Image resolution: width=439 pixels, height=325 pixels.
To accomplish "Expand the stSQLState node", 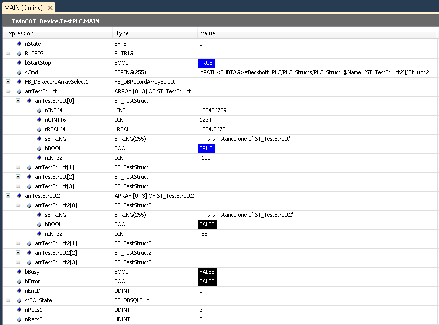I will 8,300.
